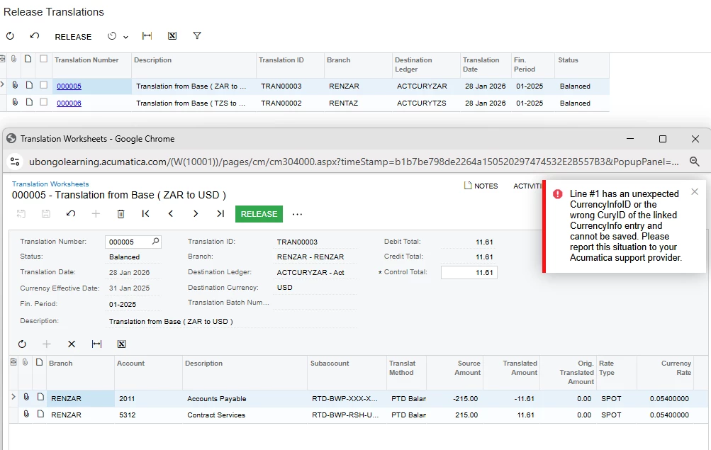Screen dimensions: 711x450
Task: Open note icon on Contract Services line
Action: (x=40, y=414)
